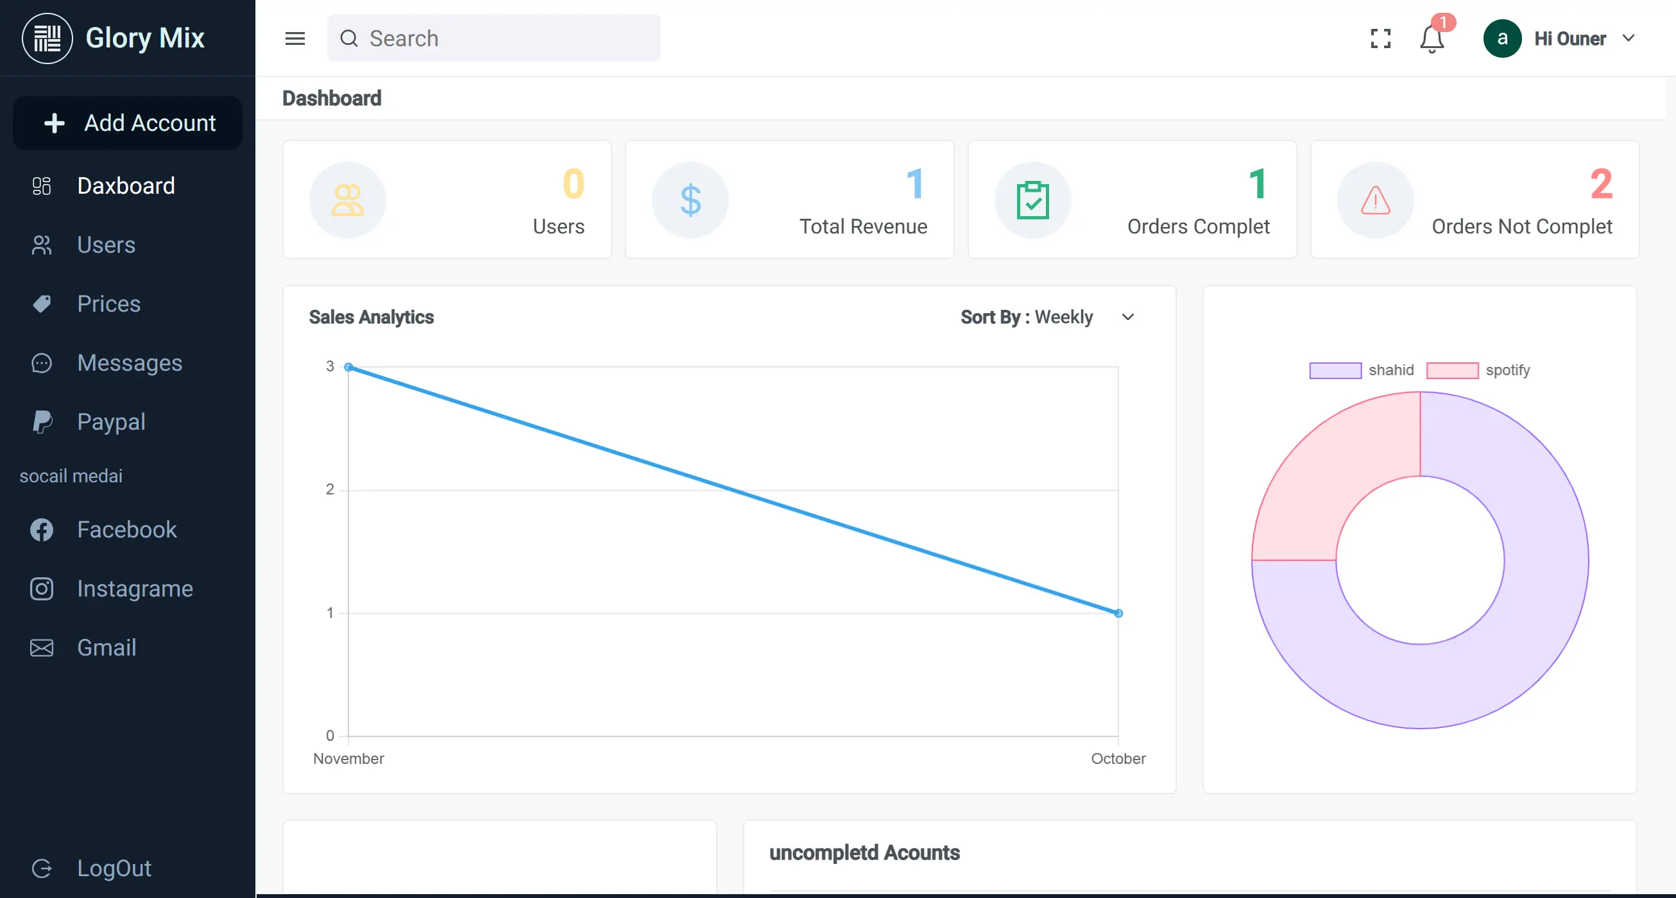Click the Users people icon in sidebar
1676x898 pixels.
pos(42,245)
